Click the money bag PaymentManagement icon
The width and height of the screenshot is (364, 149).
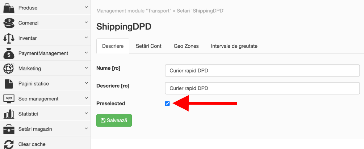click(x=9, y=53)
